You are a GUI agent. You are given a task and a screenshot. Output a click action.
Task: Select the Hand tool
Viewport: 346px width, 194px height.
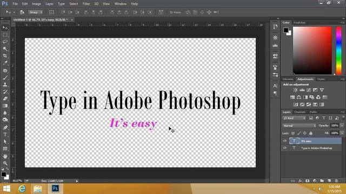tap(5, 156)
